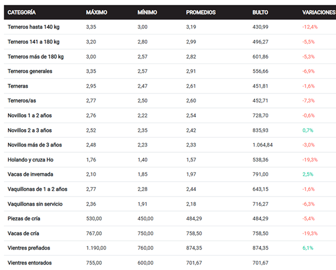Click the Terneras category label

(18, 86)
